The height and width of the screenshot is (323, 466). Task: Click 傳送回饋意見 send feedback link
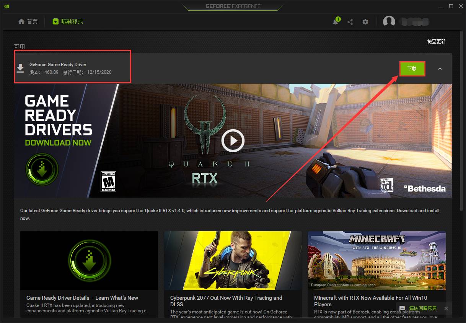pyautogui.click(x=423, y=308)
